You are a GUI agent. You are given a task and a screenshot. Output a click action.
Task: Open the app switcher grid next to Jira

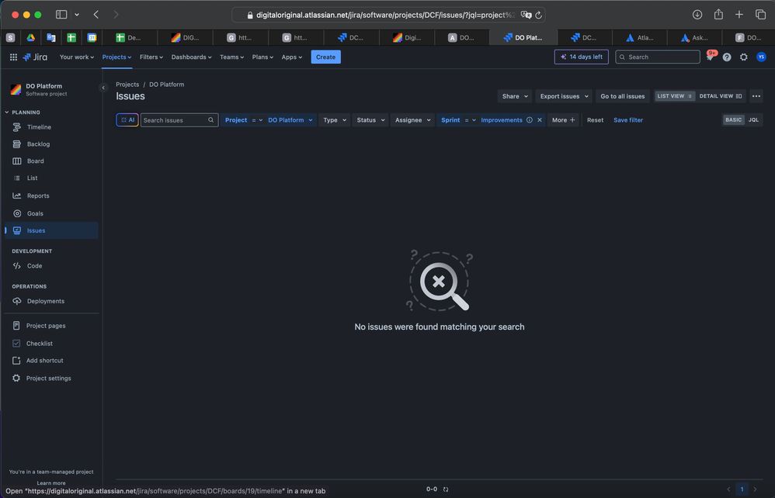click(x=13, y=57)
